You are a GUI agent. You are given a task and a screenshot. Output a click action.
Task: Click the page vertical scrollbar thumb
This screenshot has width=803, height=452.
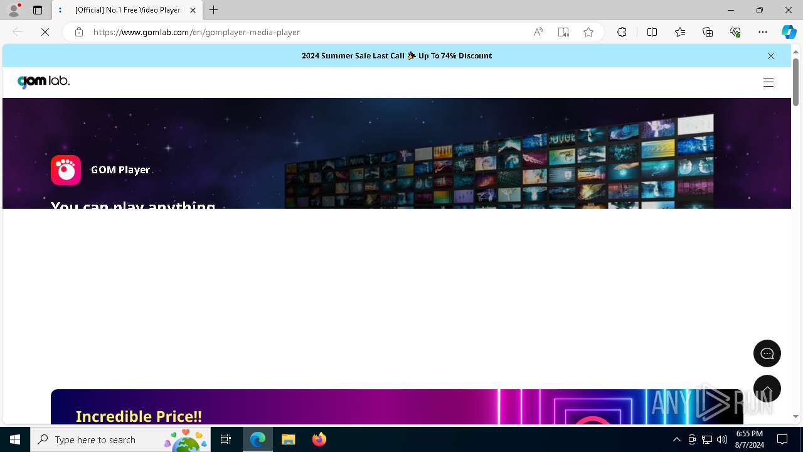[x=795, y=82]
